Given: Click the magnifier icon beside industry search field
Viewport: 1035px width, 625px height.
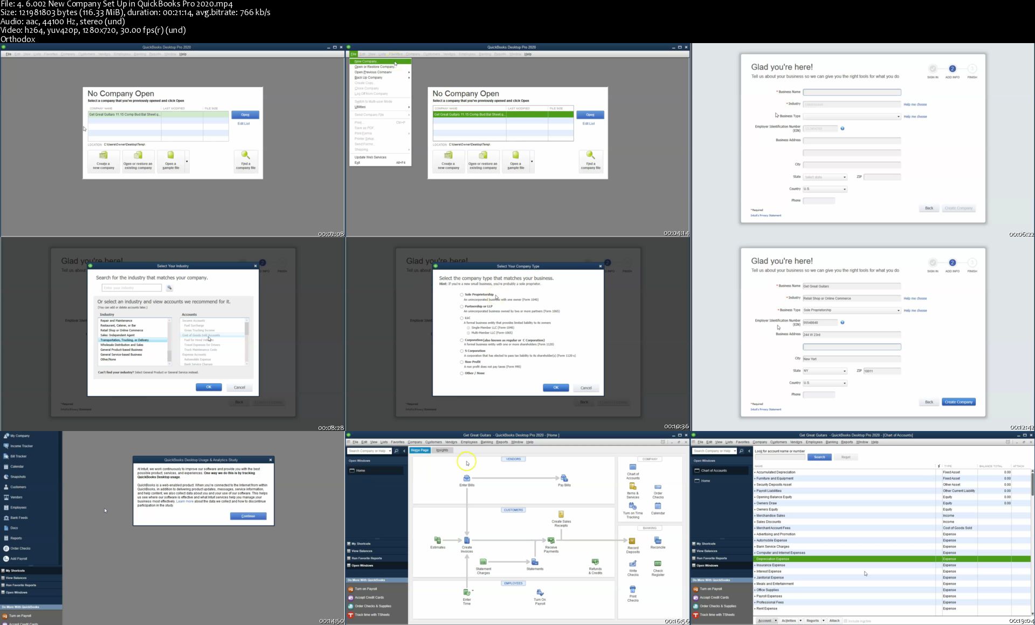Looking at the screenshot, I should pyautogui.click(x=169, y=288).
